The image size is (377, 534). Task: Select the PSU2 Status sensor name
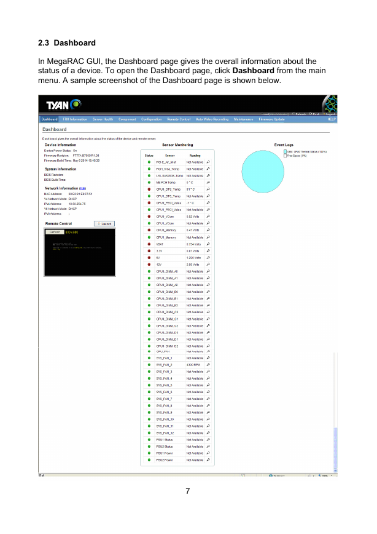[164, 447]
